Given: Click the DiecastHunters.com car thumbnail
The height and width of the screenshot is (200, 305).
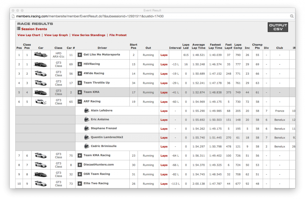Looking at the screenshot, I should [41, 165].
